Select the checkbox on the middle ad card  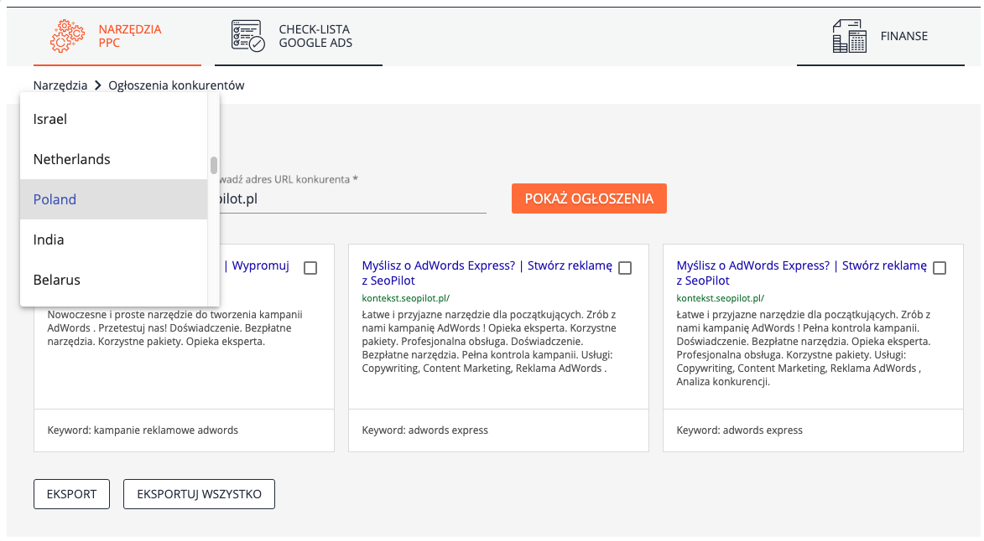tap(625, 268)
